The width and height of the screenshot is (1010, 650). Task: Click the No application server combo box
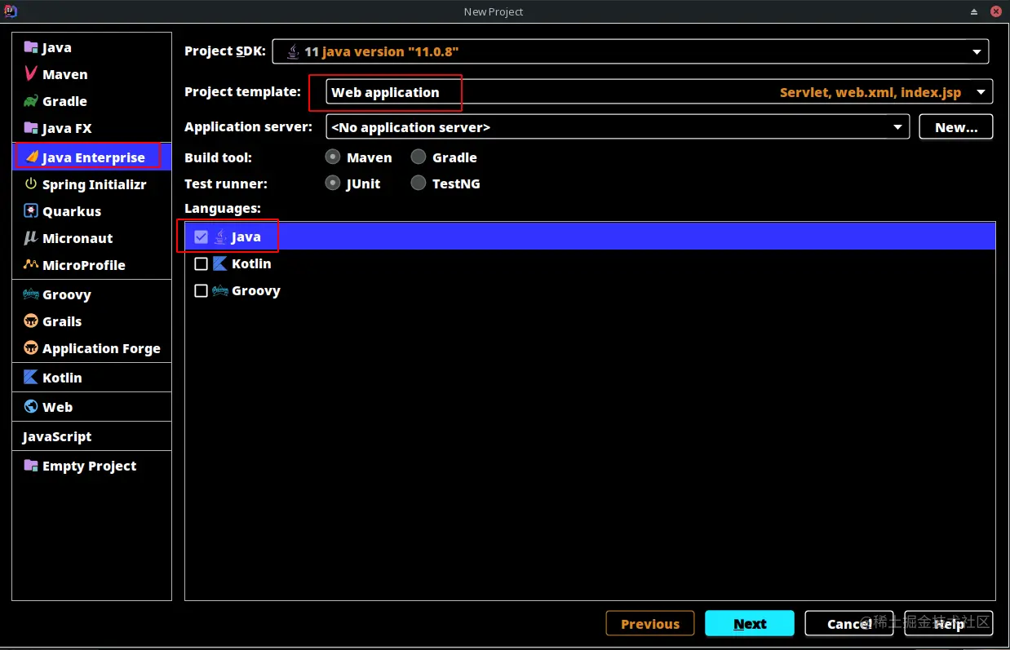coord(618,126)
